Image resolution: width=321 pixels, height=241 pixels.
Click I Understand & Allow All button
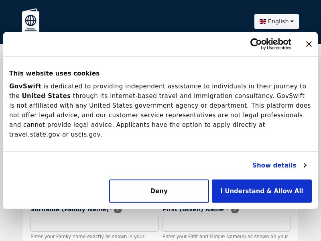pos(262,191)
